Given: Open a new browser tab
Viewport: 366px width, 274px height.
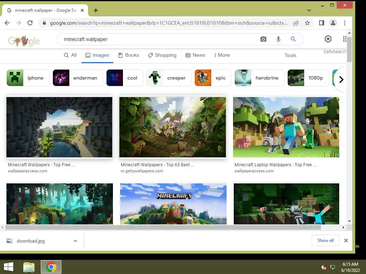Looking at the screenshot, I should (96, 10).
